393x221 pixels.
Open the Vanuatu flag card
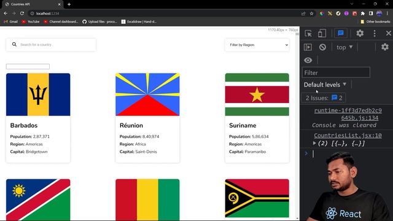[257, 198]
